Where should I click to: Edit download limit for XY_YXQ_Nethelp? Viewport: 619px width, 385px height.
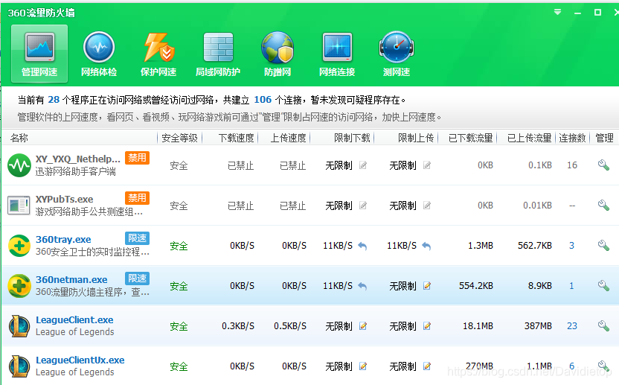coord(363,165)
